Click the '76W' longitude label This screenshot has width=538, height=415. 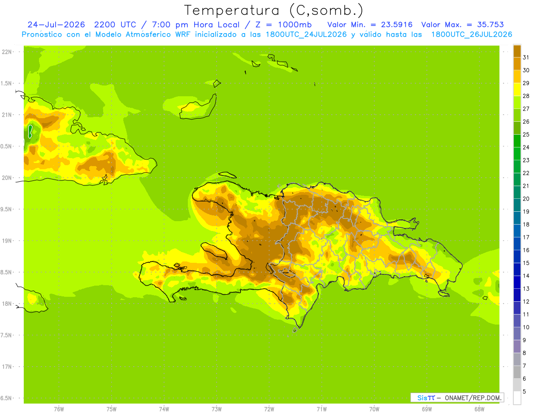[59, 409]
